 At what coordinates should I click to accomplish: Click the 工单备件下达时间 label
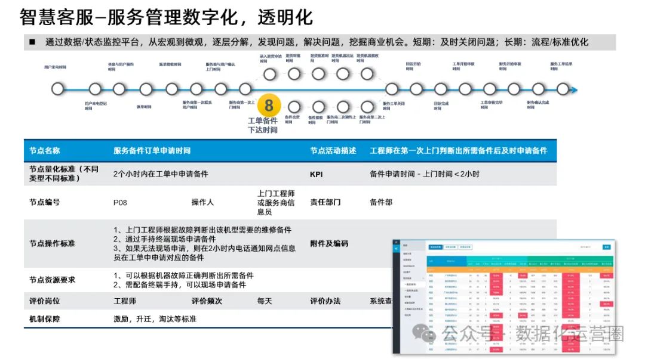point(262,125)
